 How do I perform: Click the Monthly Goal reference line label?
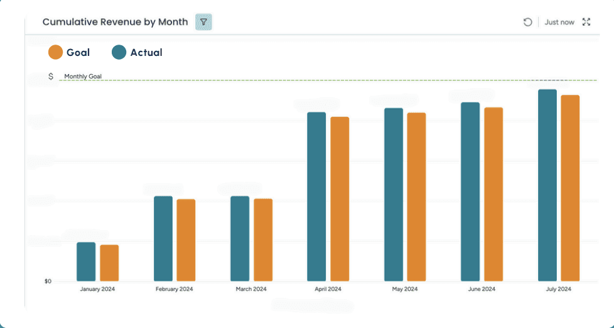83,77
